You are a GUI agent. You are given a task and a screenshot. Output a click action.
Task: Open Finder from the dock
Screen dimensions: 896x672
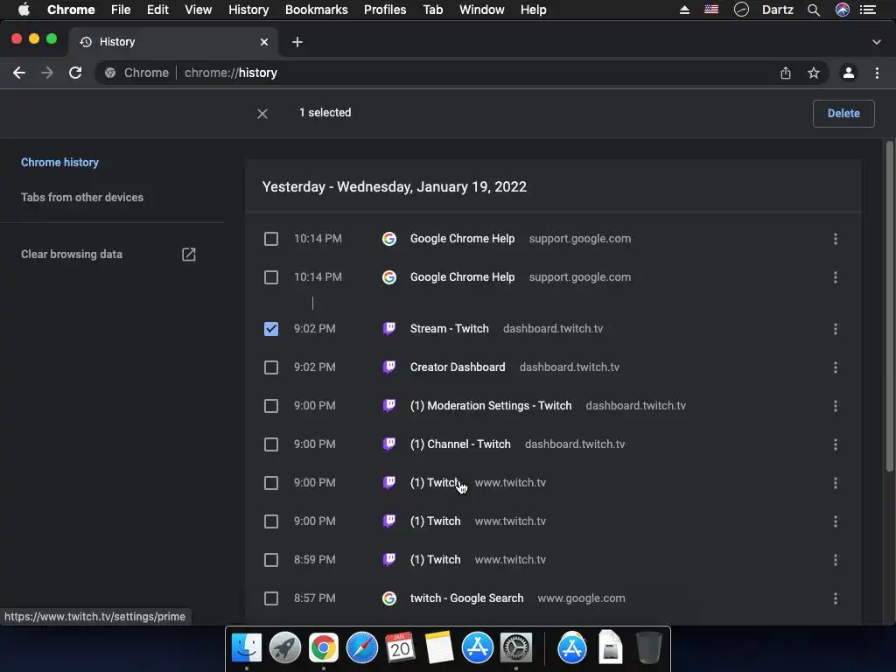click(x=247, y=647)
